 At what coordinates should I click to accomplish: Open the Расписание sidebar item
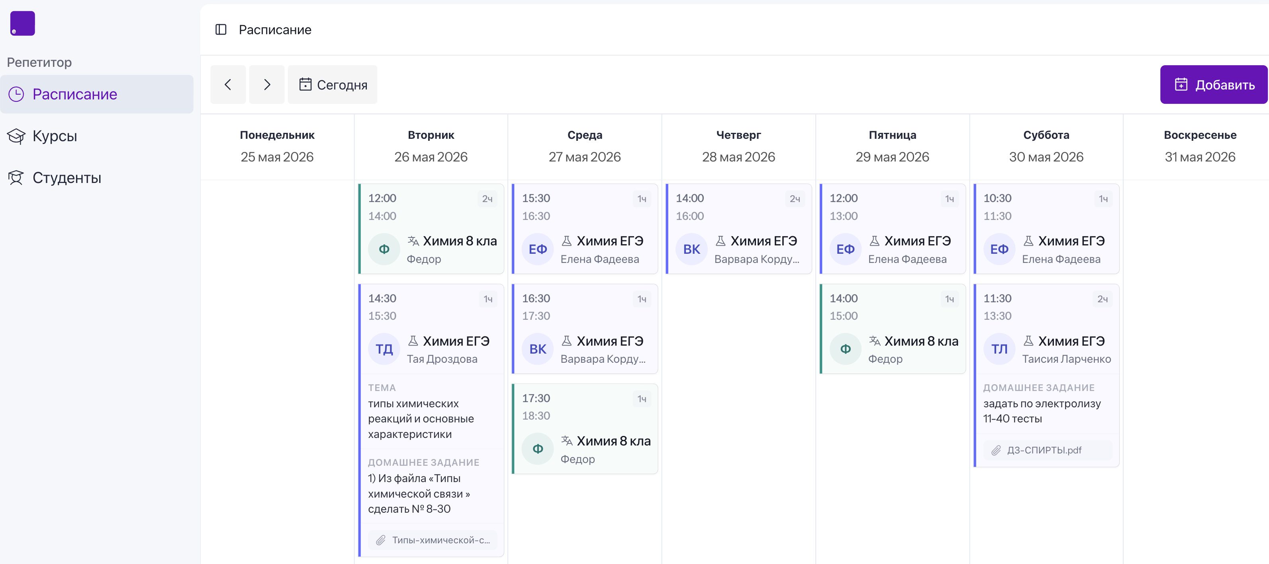[96, 94]
